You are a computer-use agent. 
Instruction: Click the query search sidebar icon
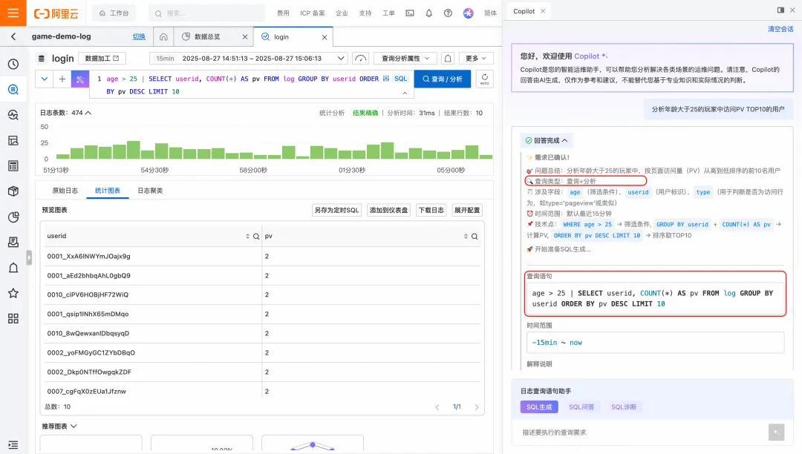pyautogui.click(x=13, y=89)
